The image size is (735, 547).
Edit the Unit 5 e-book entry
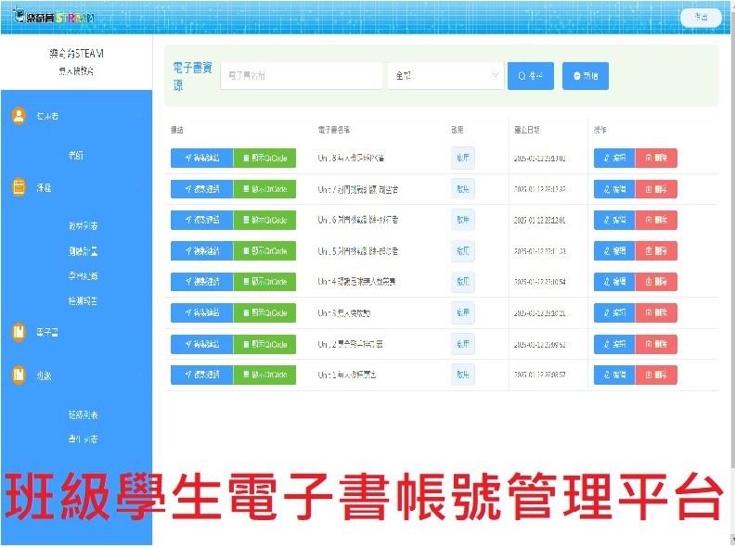coord(613,250)
